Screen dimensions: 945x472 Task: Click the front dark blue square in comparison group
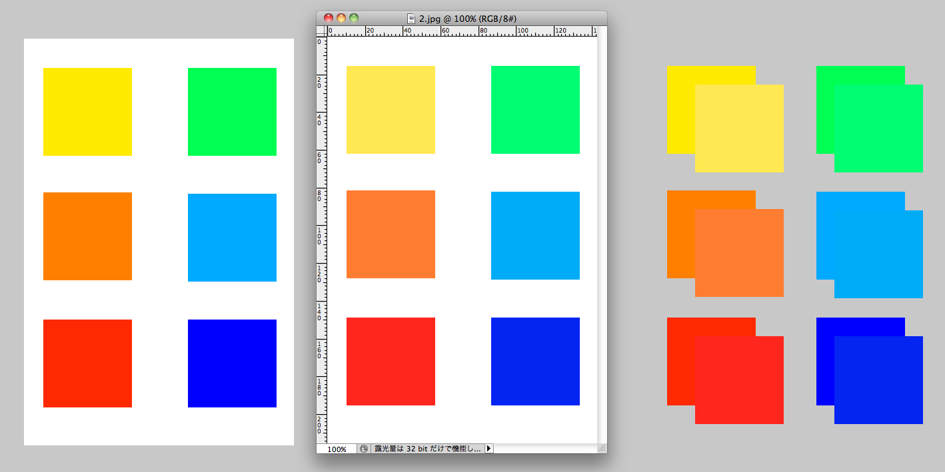(878, 380)
